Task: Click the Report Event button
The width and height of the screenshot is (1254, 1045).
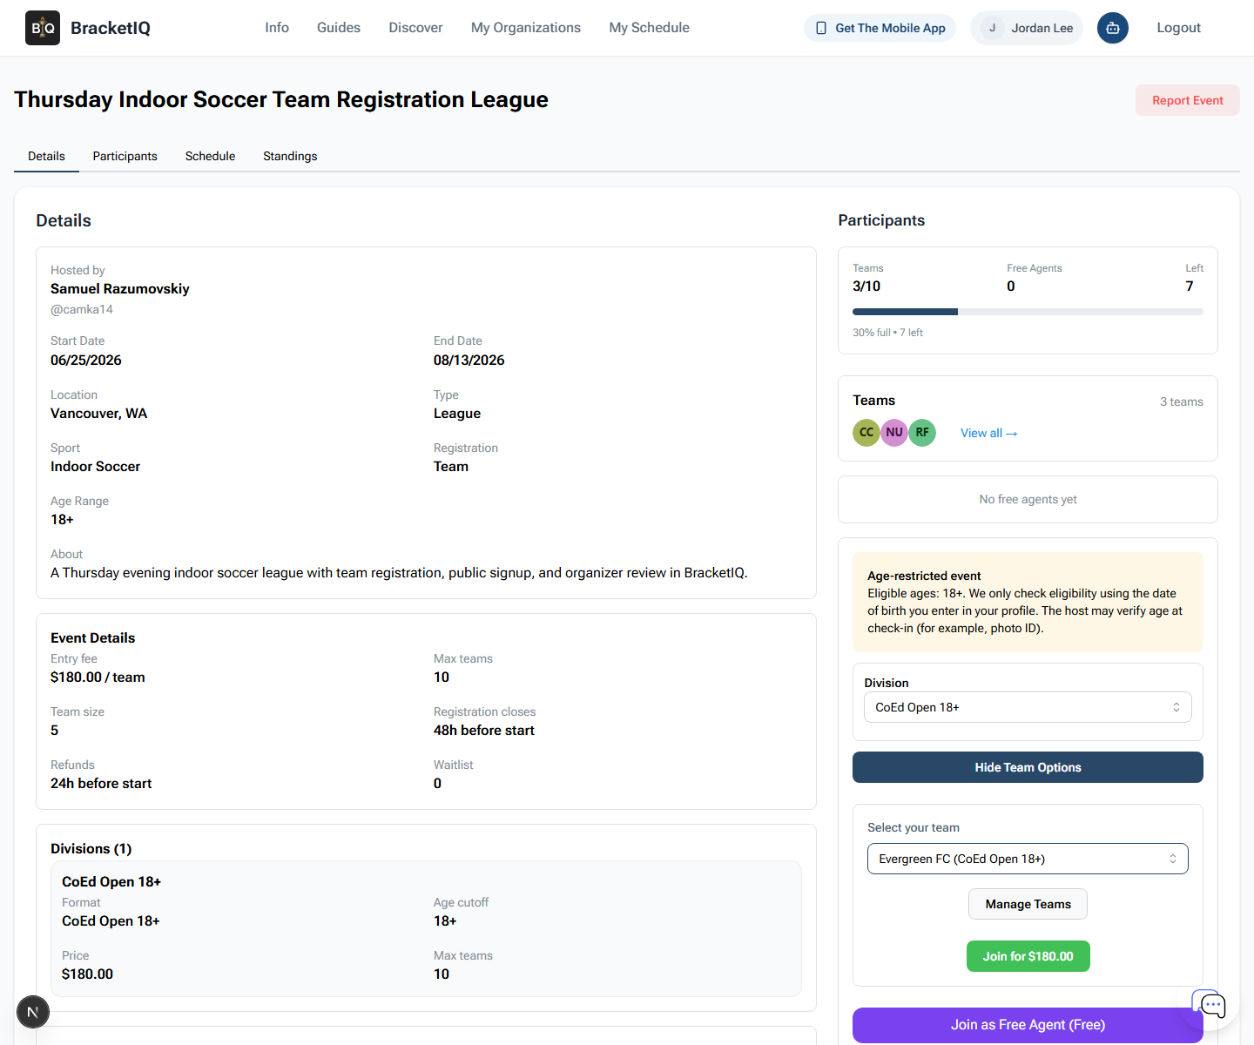Action: [1188, 100]
